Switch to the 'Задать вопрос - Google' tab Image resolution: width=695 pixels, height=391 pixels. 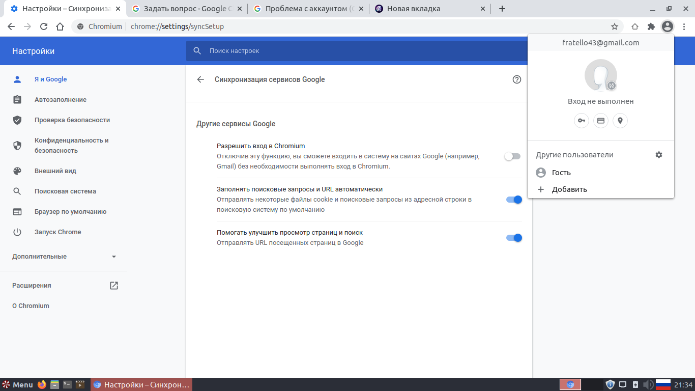[x=186, y=9]
